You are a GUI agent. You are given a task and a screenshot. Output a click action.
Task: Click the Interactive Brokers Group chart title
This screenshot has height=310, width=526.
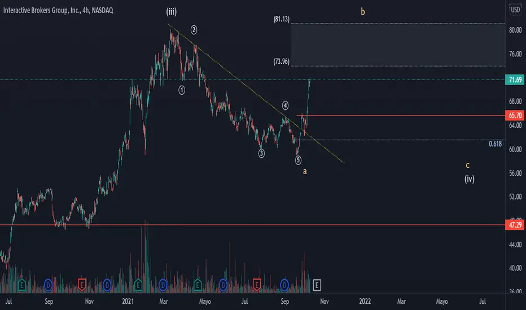point(58,10)
